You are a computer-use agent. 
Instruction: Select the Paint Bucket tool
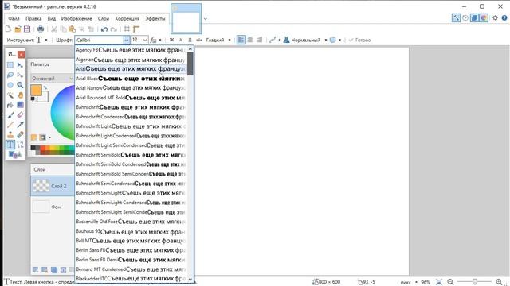(x=10, y=105)
